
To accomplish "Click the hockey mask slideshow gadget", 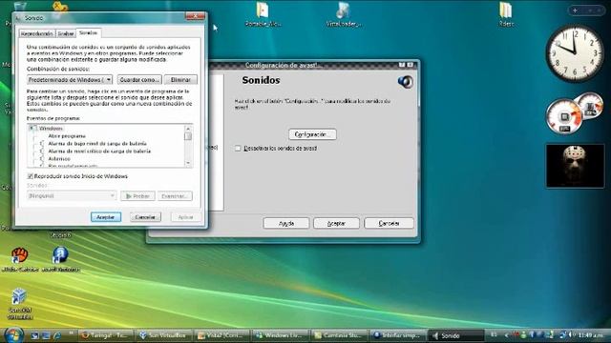I will [575, 166].
